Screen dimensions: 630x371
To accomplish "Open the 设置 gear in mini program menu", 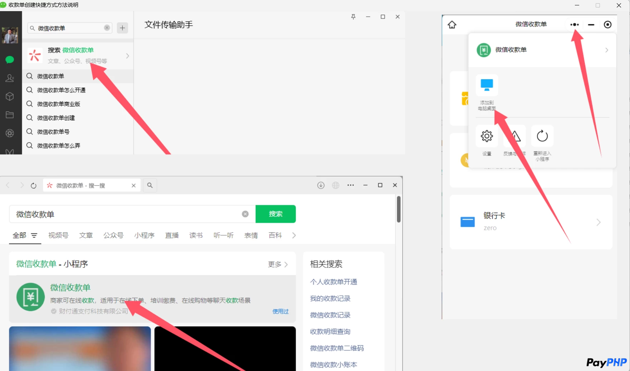I will [487, 136].
